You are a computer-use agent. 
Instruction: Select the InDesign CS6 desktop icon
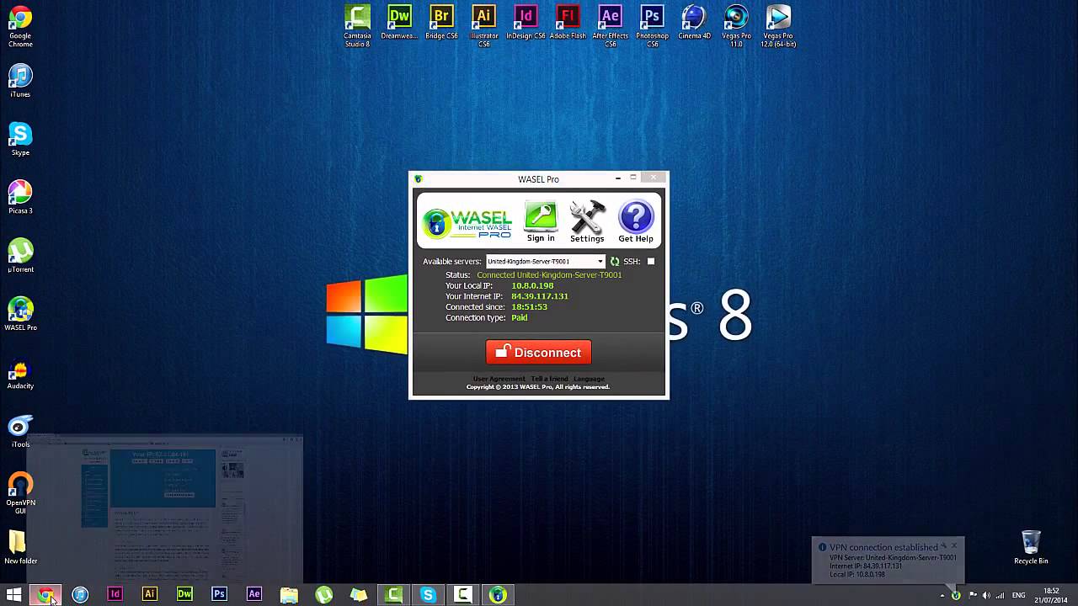(526, 23)
